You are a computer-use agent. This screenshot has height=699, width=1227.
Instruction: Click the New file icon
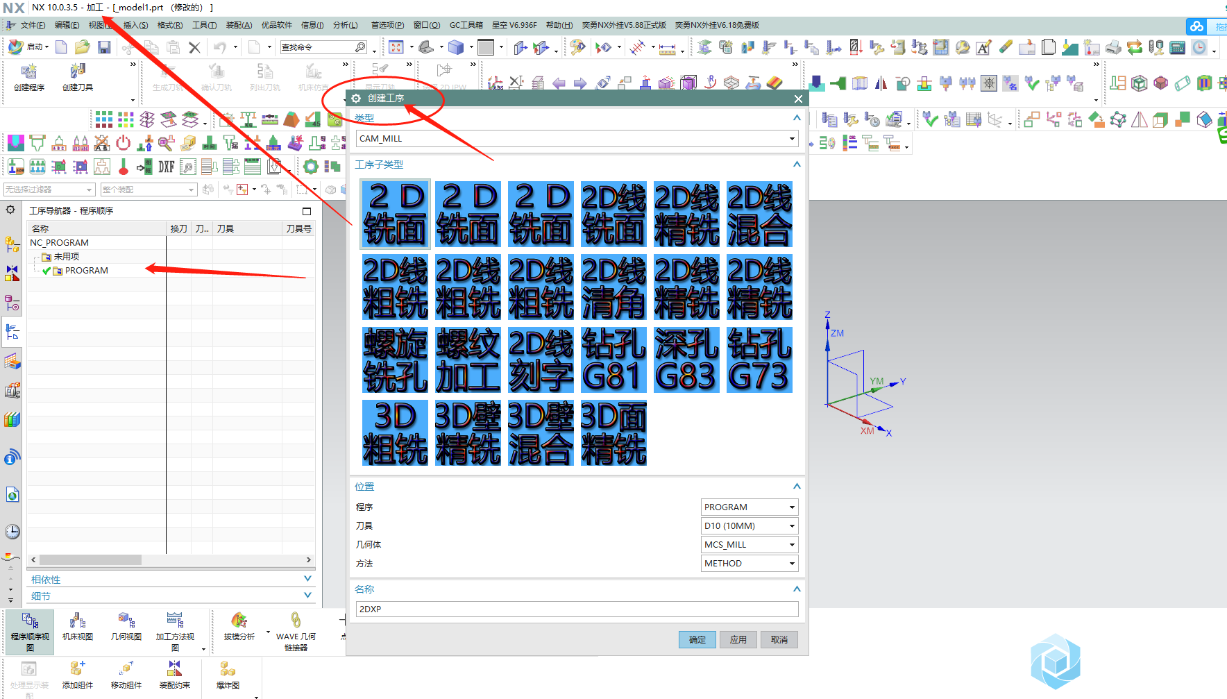point(61,47)
